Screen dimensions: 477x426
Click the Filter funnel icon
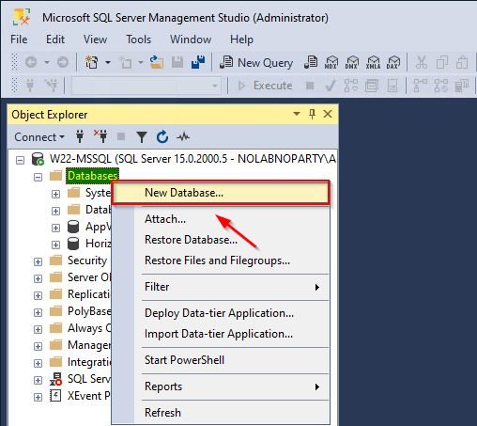(x=142, y=137)
